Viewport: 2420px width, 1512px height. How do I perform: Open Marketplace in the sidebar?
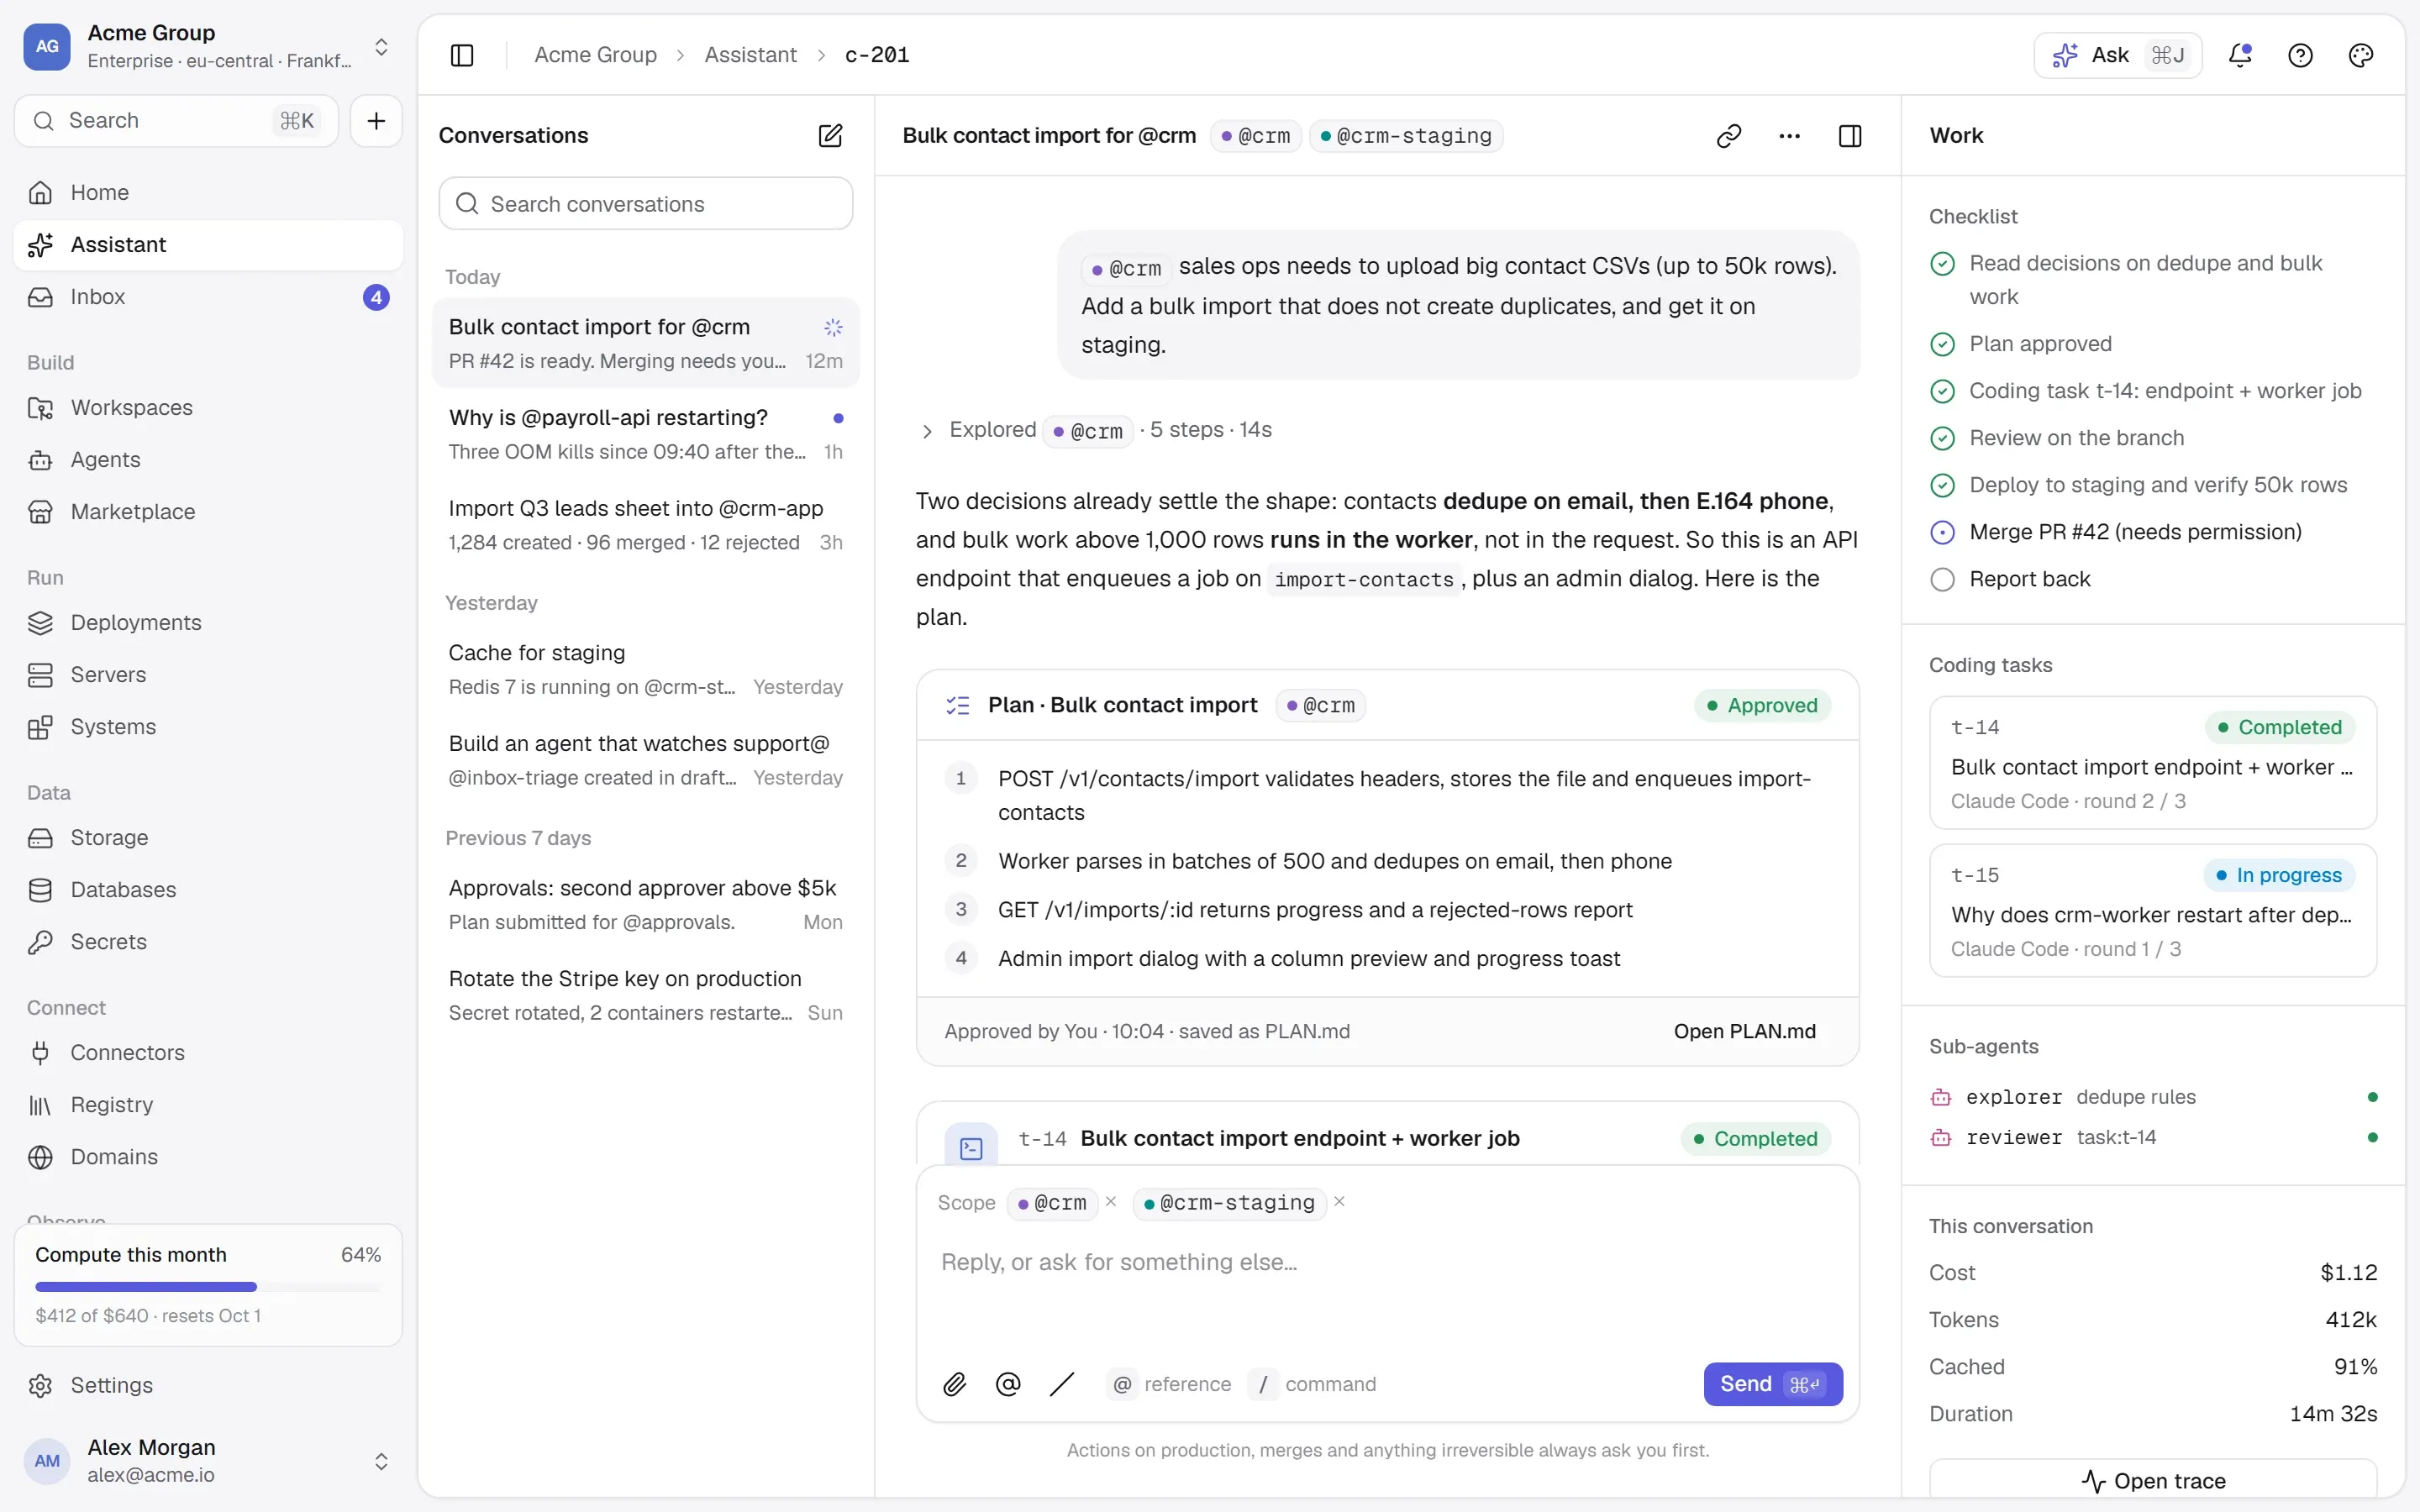(208, 511)
